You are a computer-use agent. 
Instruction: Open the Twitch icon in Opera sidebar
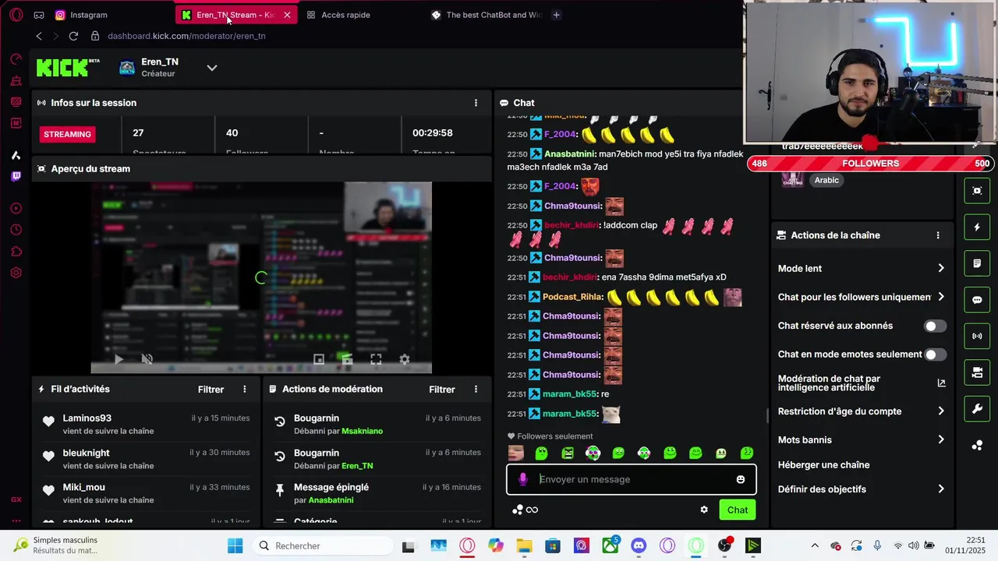point(16,177)
